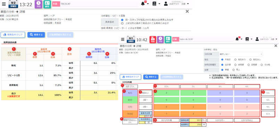
Task: Click the Salon de SCAT store name field
Action: (x=206, y=39)
